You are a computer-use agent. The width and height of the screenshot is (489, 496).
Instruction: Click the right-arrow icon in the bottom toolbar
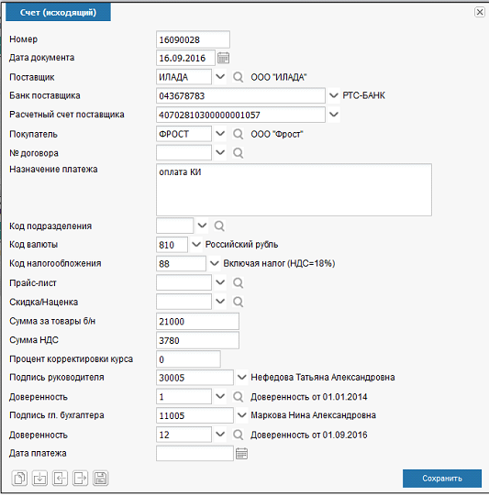(80, 478)
